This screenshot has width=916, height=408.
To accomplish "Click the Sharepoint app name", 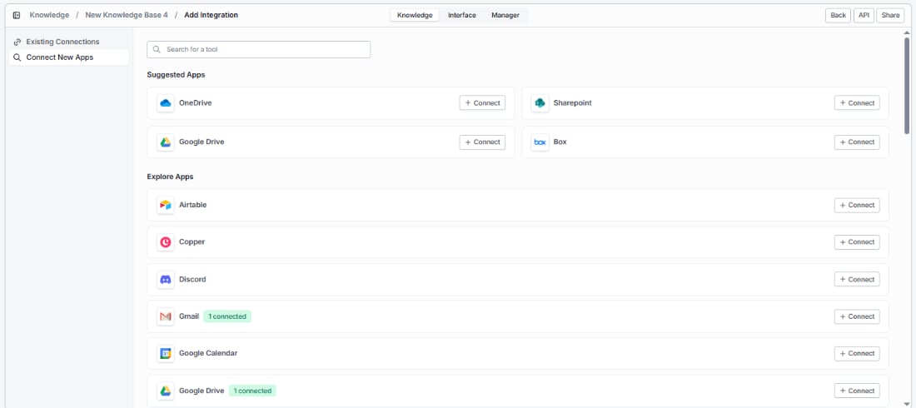I will [x=573, y=103].
